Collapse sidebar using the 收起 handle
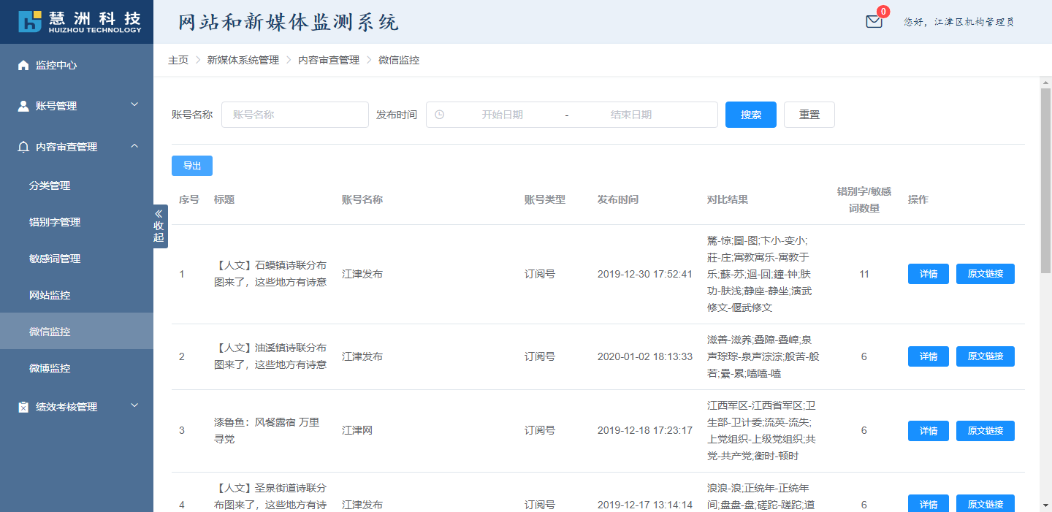Image resolution: width=1052 pixels, height=512 pixels. click(x=159, y=226)
